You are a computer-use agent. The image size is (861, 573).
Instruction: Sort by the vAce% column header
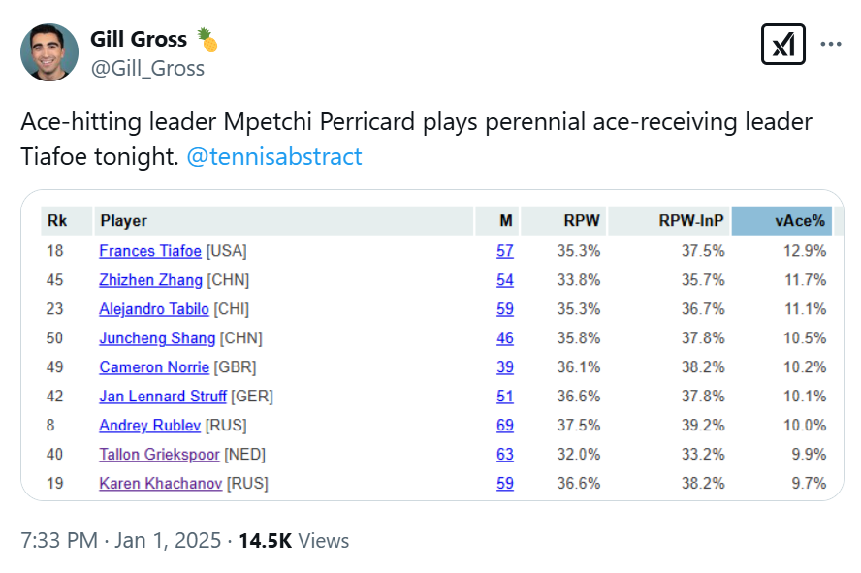[x=781, y=221]
